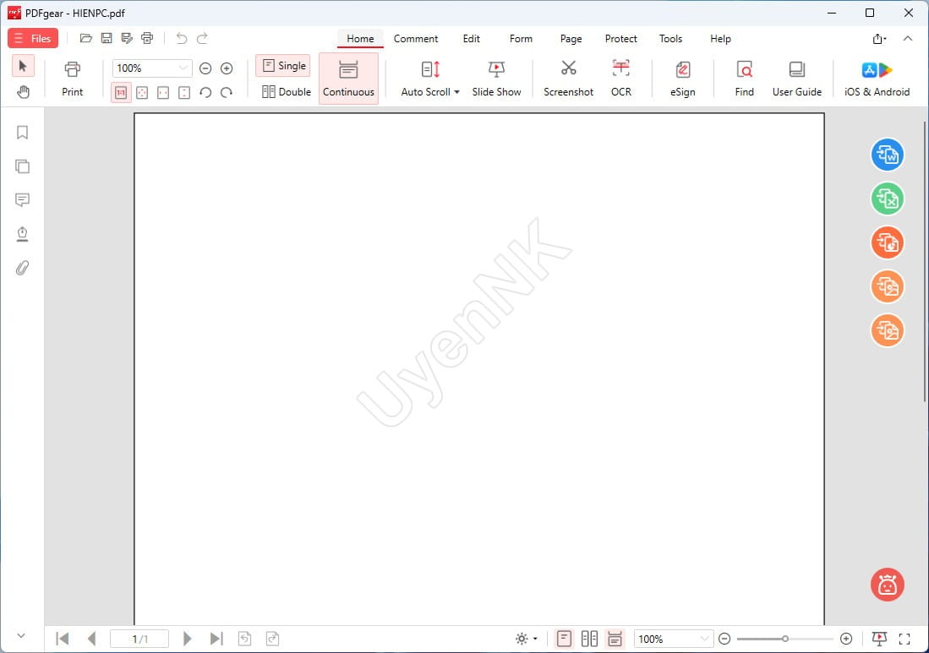This screenshot has width=929, height=653.
Task: Switch to the Form tab
Action: pos(521,39)
